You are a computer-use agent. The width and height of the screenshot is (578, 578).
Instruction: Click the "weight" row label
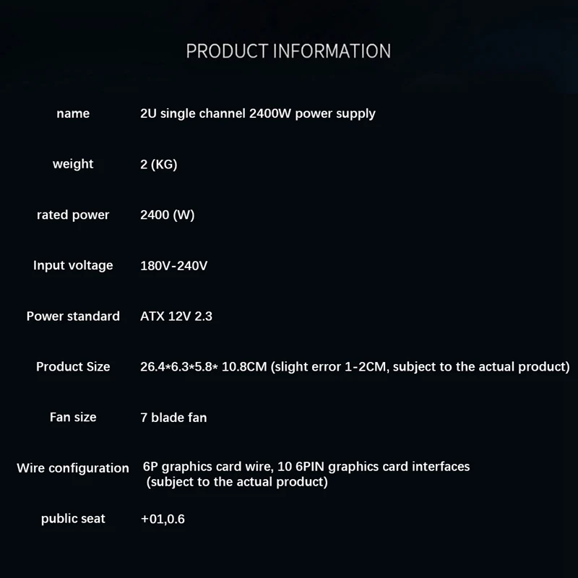(x=73, y=164)
